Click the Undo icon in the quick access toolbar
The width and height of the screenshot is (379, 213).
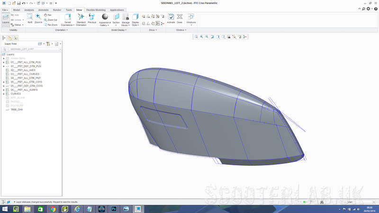(x=23, y=3)
